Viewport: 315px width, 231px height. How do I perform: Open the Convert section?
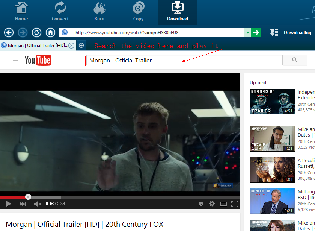click(x=60, y=12)
